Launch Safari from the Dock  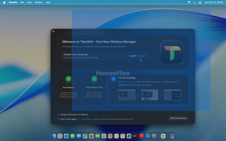(66, 136)
